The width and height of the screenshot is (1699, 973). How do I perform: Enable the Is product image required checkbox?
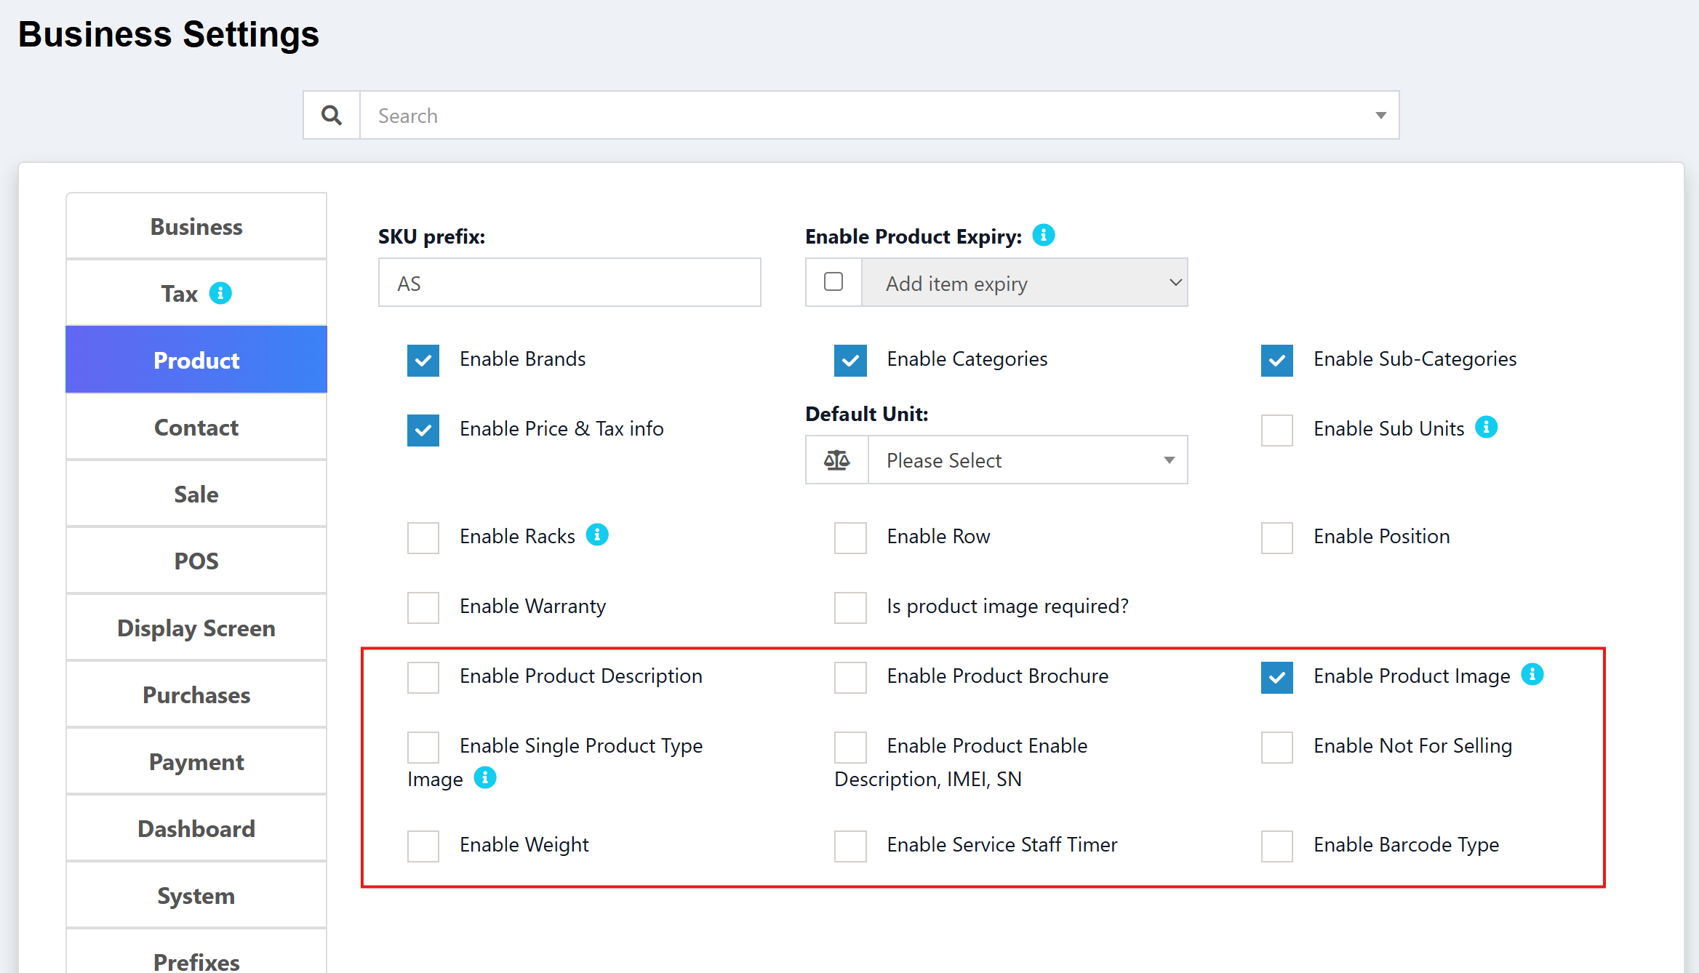click(849, 607)
